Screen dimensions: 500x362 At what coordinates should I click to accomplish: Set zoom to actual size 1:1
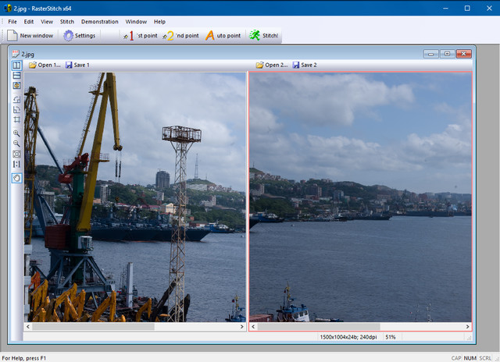16,164
